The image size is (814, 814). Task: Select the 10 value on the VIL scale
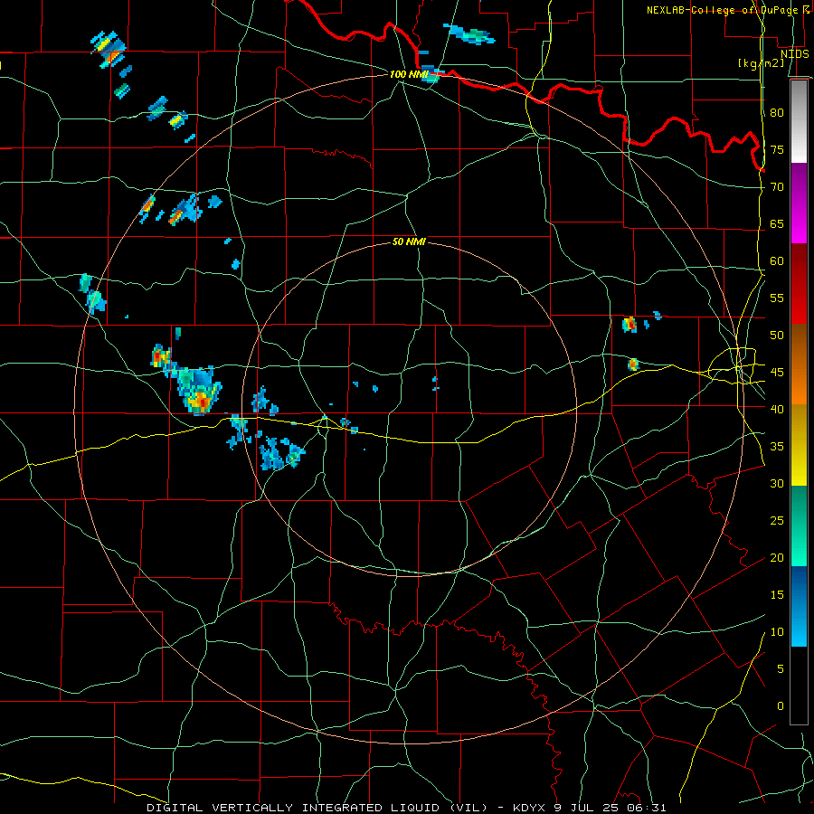click(x=777, y=632)
